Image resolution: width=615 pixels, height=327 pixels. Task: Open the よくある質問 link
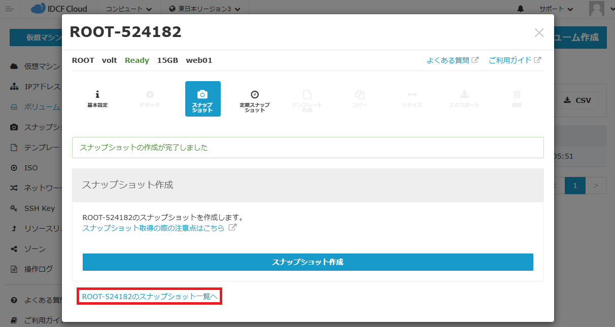click(x=452, y=60)
